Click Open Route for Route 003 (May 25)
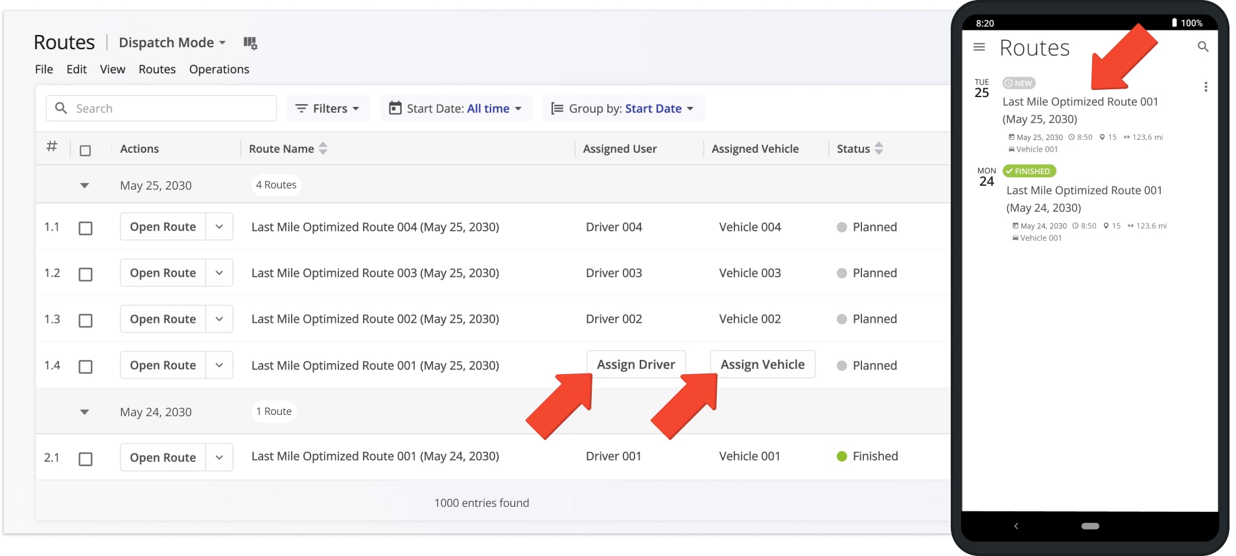This screenshot has width=1236, height=556. click(x=163, y=273)
